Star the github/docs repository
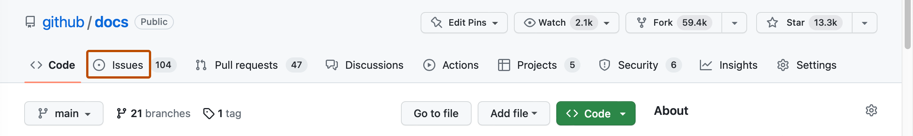Image resolution: width=913 pixels, height=136 pixels. click(x=804, y=23)
